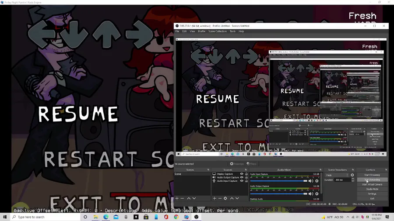Image resolution: width=394 pixels, height=221 pixels.
Task: Open Audio Input Capture mixer settings gear
Action: (x=317, y=181)
